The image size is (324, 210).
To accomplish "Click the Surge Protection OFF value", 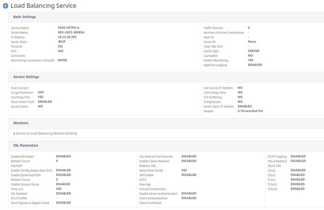I will tap(41, 92).
